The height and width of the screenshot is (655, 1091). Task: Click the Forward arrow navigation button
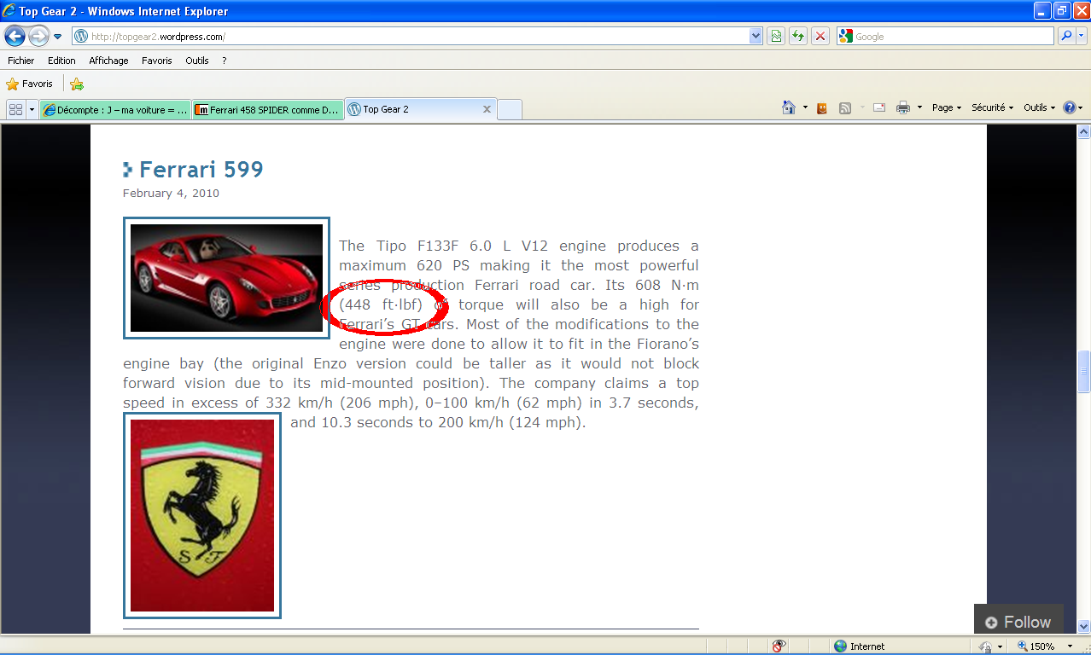pos(38,36)
